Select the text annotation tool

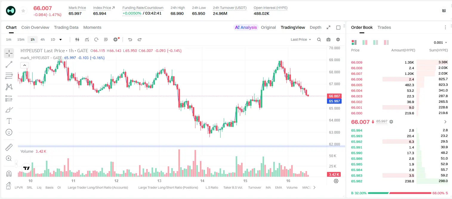tap(9, 121)
